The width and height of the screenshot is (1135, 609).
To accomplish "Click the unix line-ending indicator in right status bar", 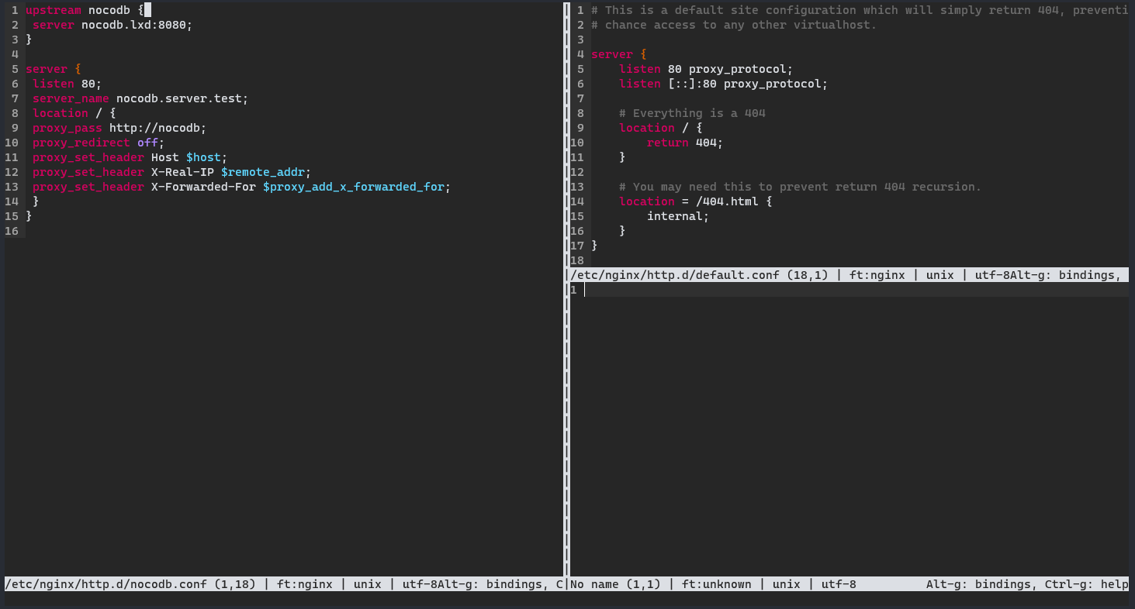I will click(x=786, y=583).
